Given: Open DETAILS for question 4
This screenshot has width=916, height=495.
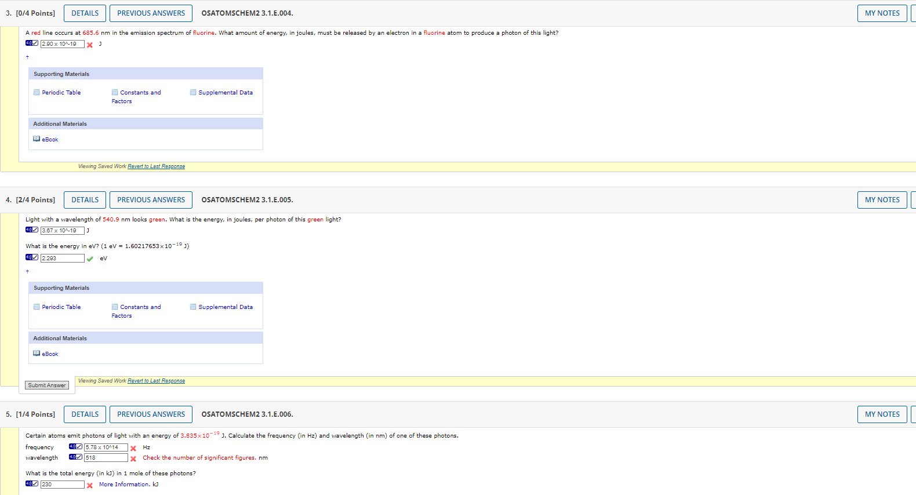Looking at the screenshot, I should 85,200.
